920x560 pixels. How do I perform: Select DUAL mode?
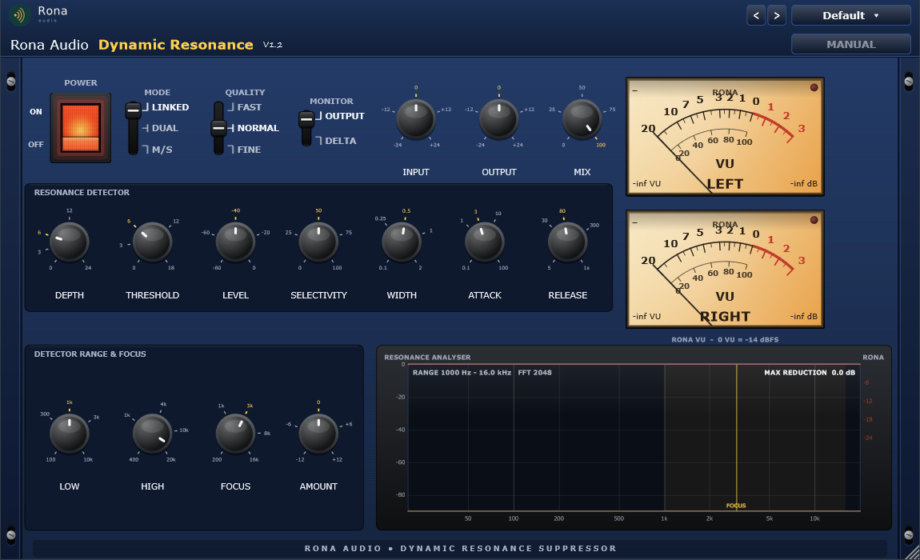[165, 128]
